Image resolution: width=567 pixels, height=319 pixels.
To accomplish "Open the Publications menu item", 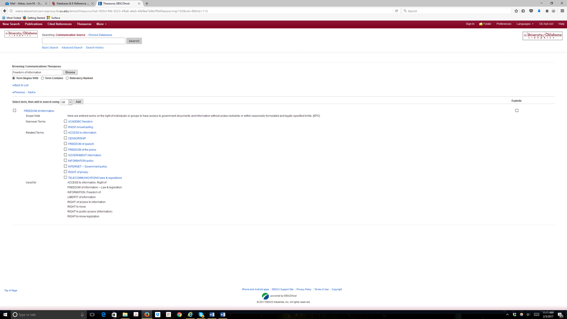I will (x=34, y=24).
